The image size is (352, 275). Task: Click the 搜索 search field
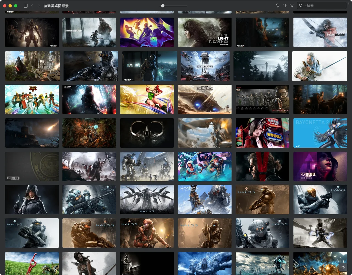[322, 5]
